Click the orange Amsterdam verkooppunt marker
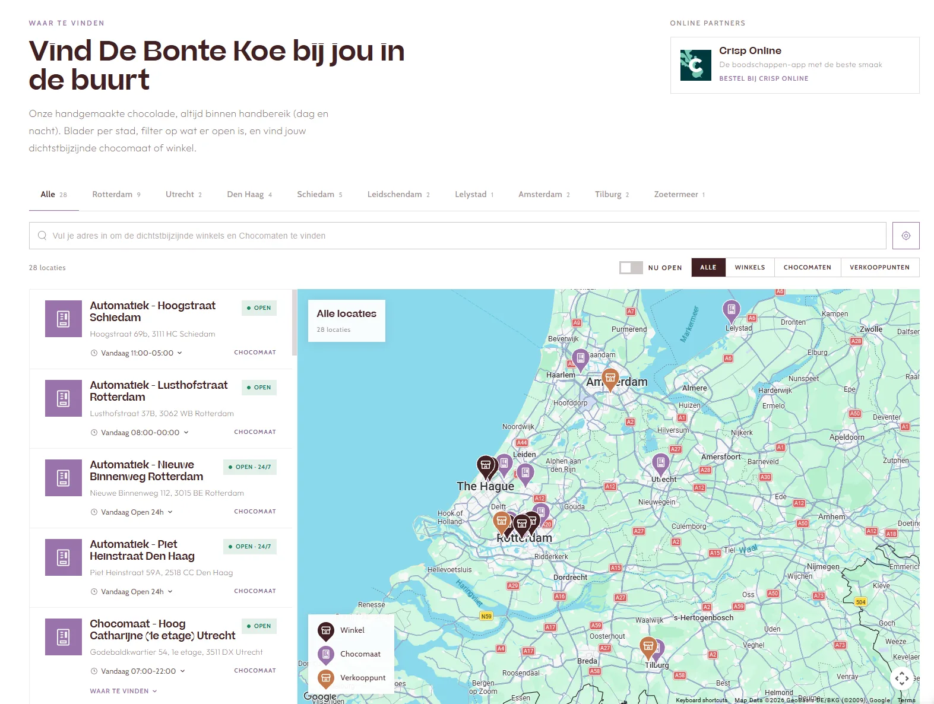Screen dimensions: 934x704 click(610, 379)
